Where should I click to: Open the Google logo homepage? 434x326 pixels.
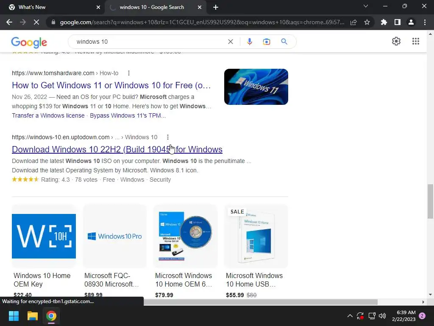29,42
